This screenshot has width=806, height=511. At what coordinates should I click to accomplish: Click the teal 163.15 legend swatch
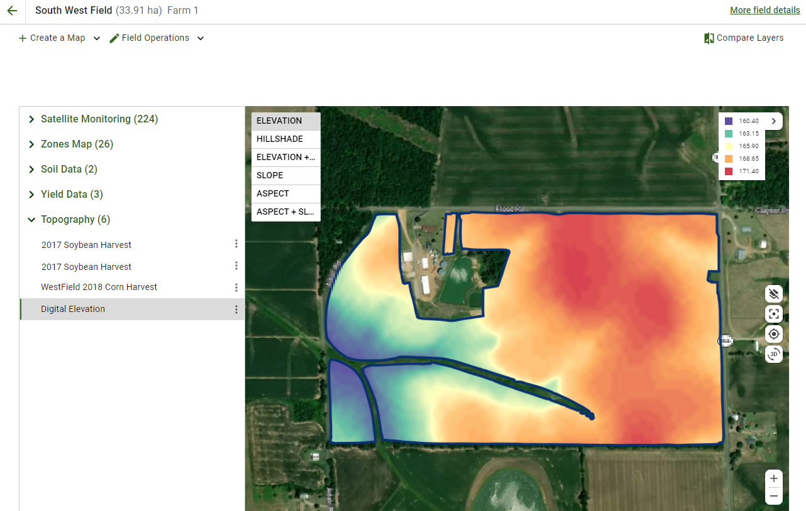coord(729,134)
